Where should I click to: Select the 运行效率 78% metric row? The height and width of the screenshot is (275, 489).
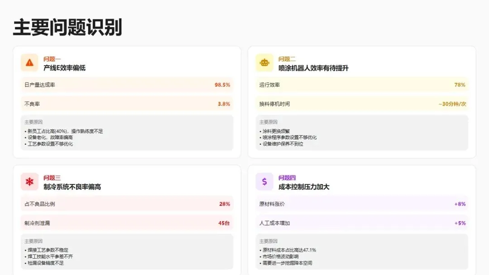coord(362,85)
